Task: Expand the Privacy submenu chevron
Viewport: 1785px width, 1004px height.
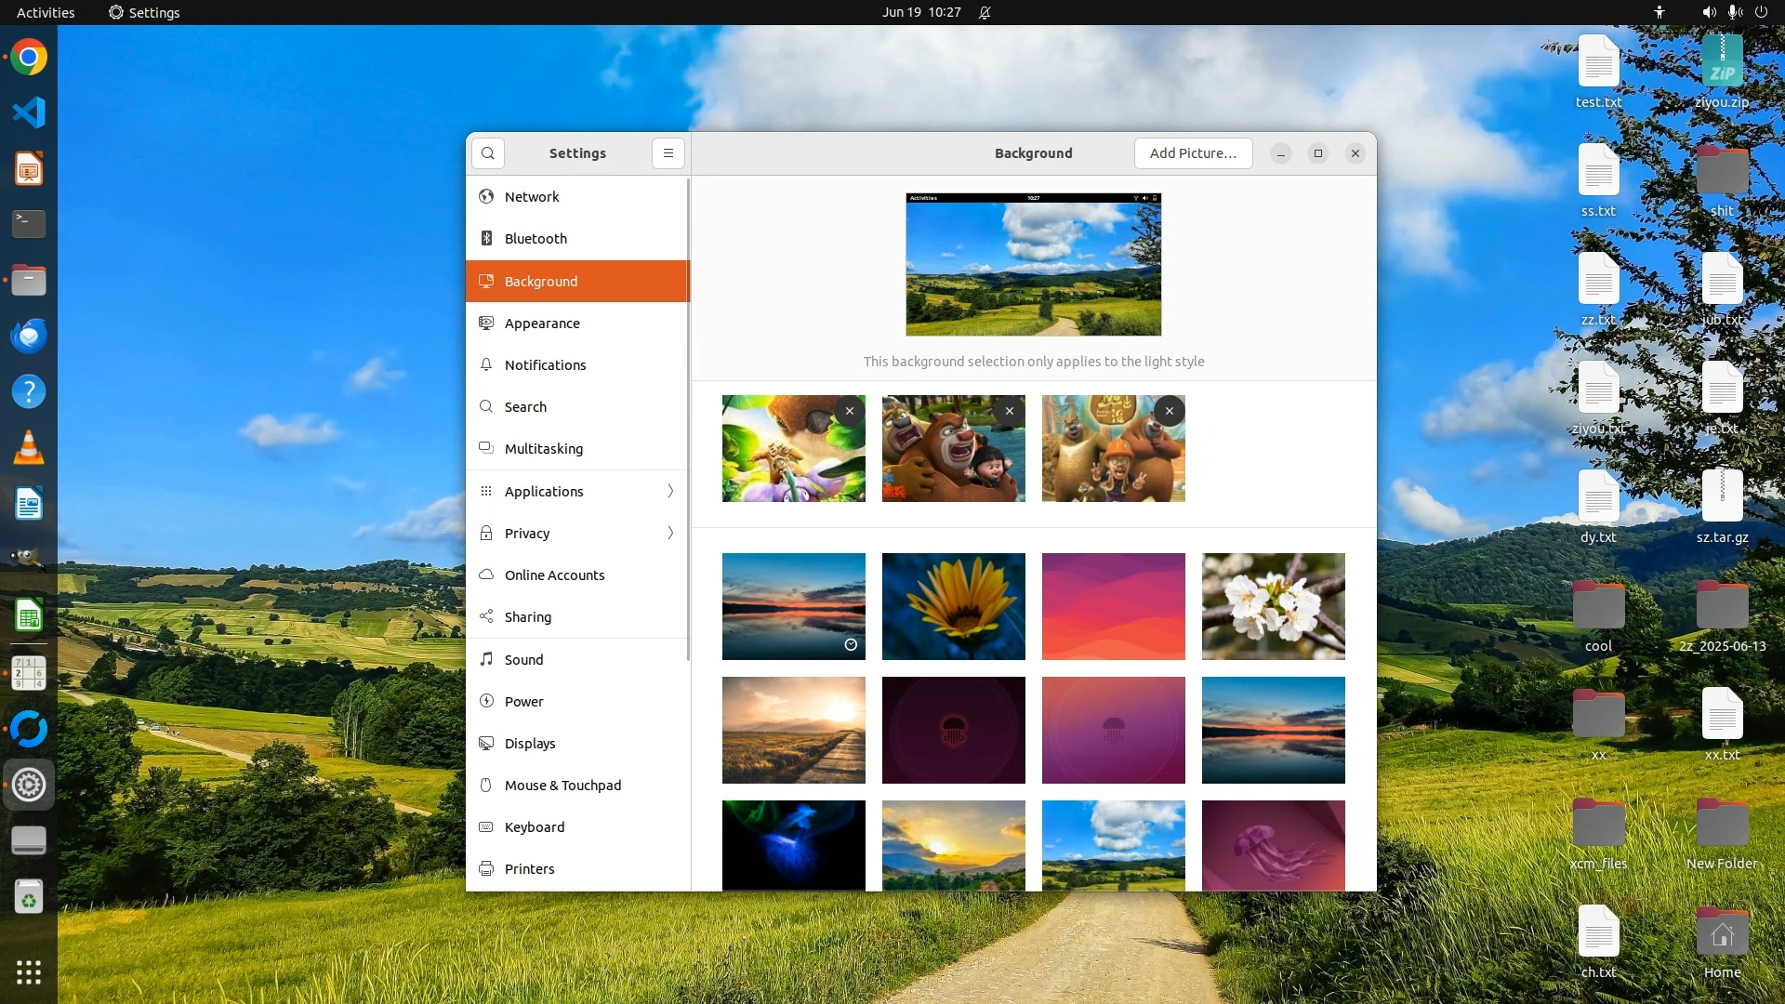Action: [669, 533]
